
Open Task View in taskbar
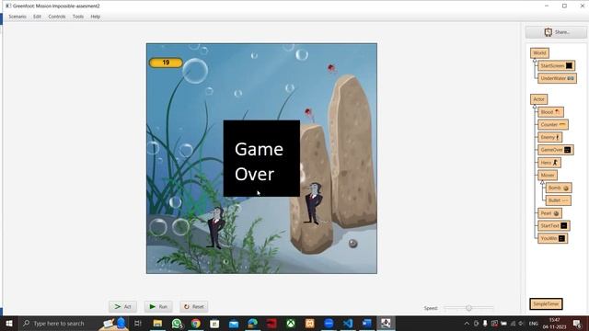click(x=138, y=324)
